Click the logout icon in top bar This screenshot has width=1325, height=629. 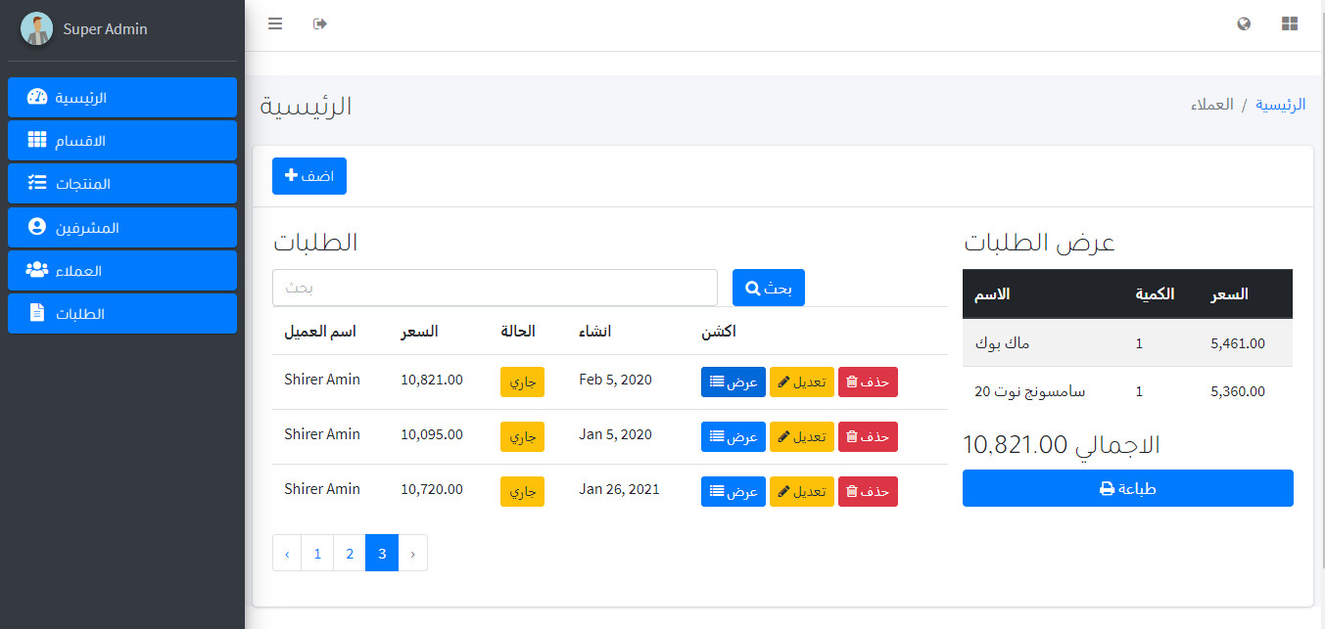[x=319, y=23]
